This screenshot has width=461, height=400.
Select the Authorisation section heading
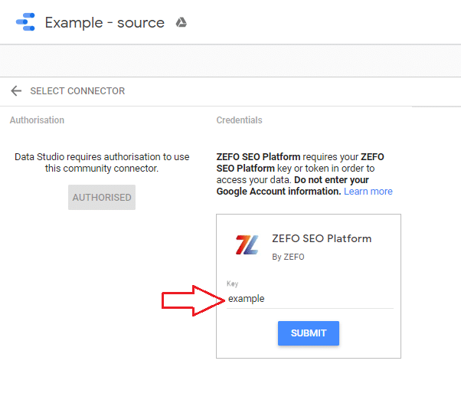click(37, 120)
